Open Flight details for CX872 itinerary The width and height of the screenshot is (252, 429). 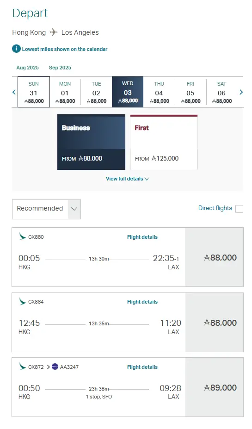pos(142,367)
